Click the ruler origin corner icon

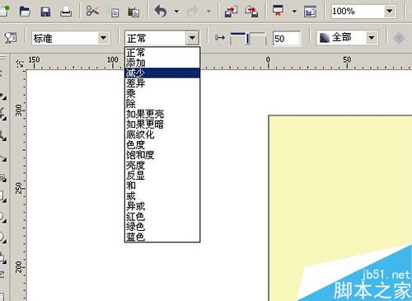point(20,63)
